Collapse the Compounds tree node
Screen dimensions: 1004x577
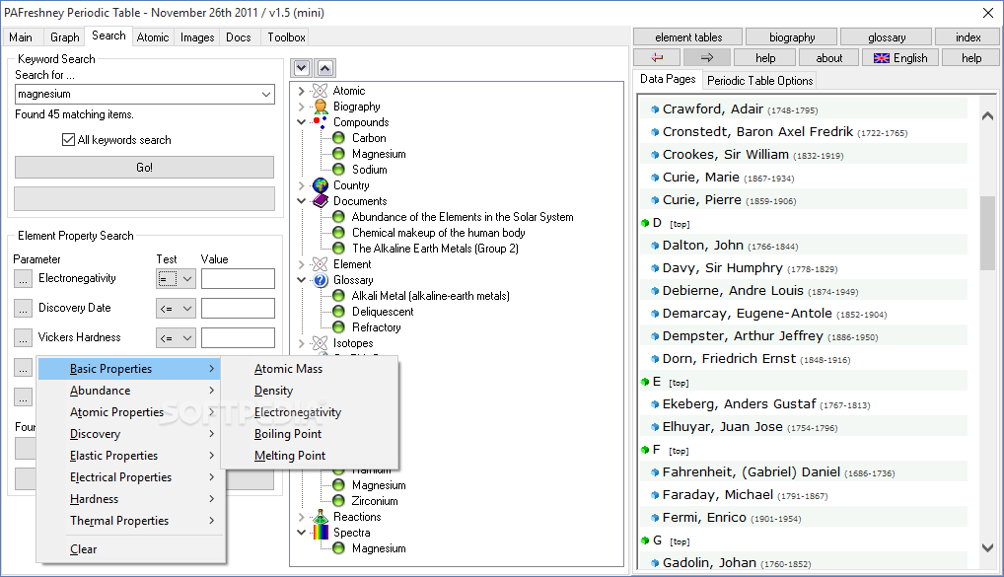point(302,122)
